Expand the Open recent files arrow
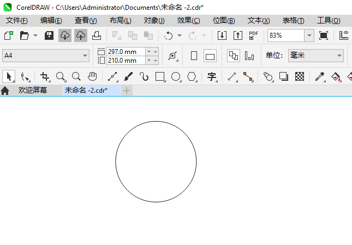352x245 pixels. (35, 35)
